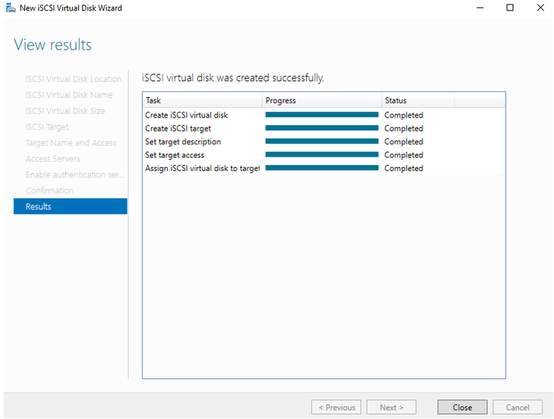554x419 pixels.
Task: Click Completed status for Create iSCSI target
Action: [x=403, y=129]
